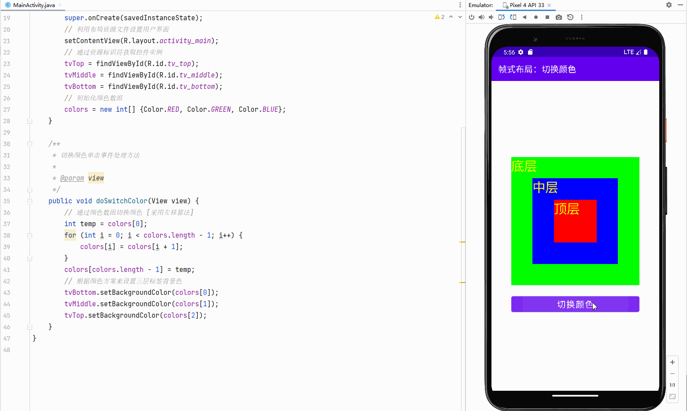Expand the inspections widget down chevron
687x411 pixels.
tap(460, 17)
